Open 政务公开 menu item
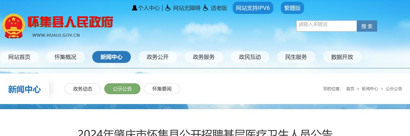 [158, 57]
